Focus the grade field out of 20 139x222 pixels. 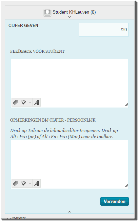click(104, 30)
